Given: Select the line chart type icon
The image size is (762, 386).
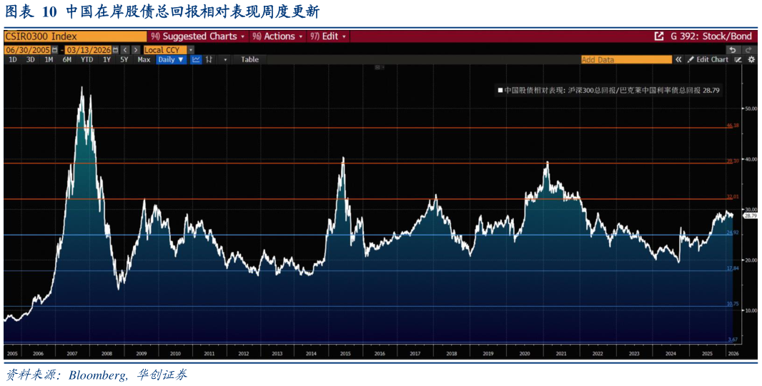Looking at the screenshot, I should pos(196,60).
